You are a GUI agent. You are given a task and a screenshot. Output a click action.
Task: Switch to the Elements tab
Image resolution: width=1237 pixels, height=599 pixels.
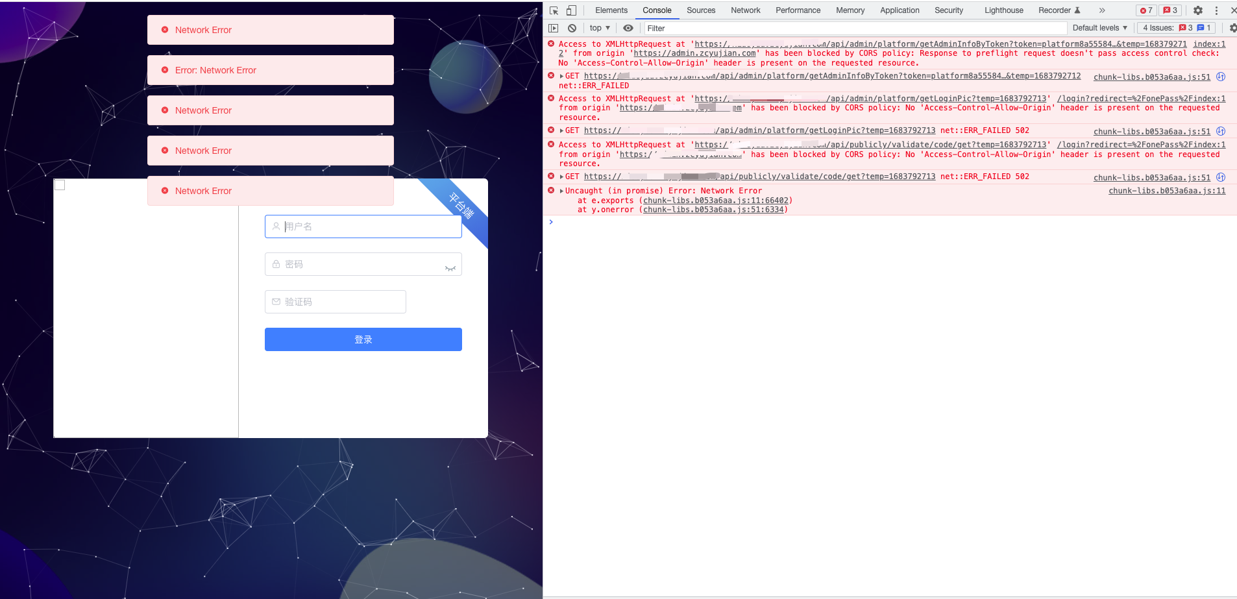click(x=611, y=10)
